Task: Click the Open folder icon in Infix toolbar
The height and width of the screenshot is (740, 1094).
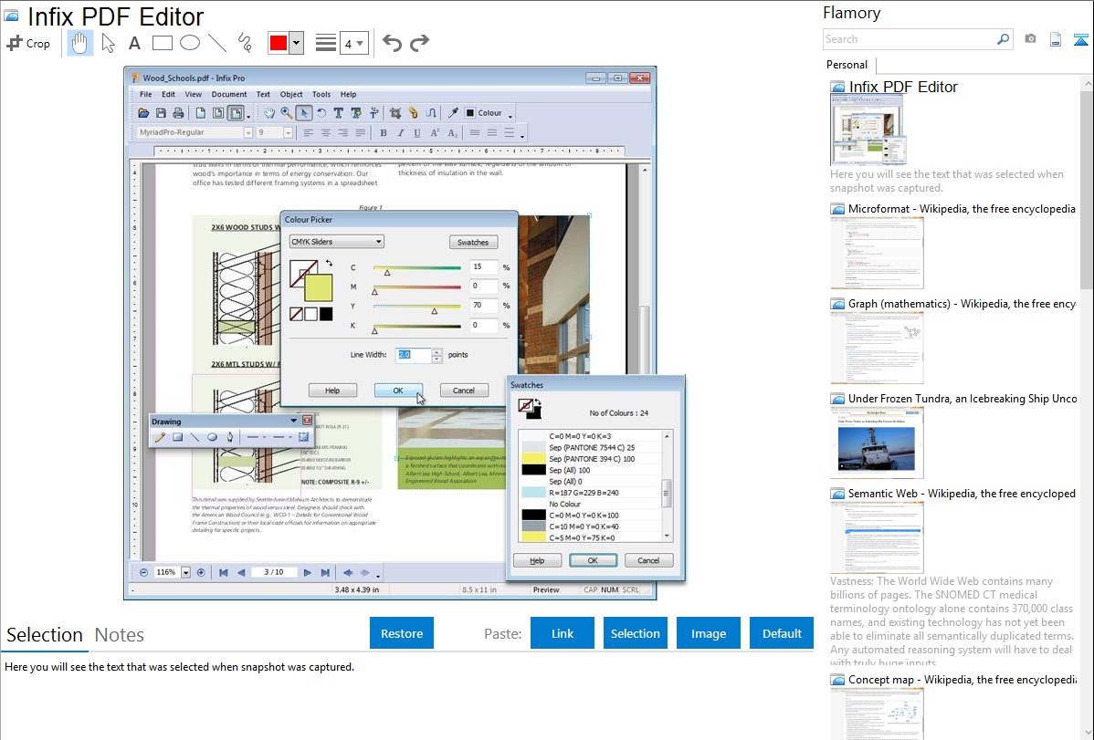Action: click(143, 113)
